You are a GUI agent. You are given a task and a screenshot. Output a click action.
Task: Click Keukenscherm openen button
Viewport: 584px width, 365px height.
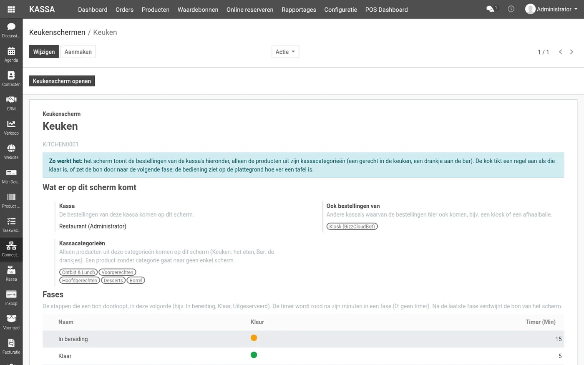62,81
